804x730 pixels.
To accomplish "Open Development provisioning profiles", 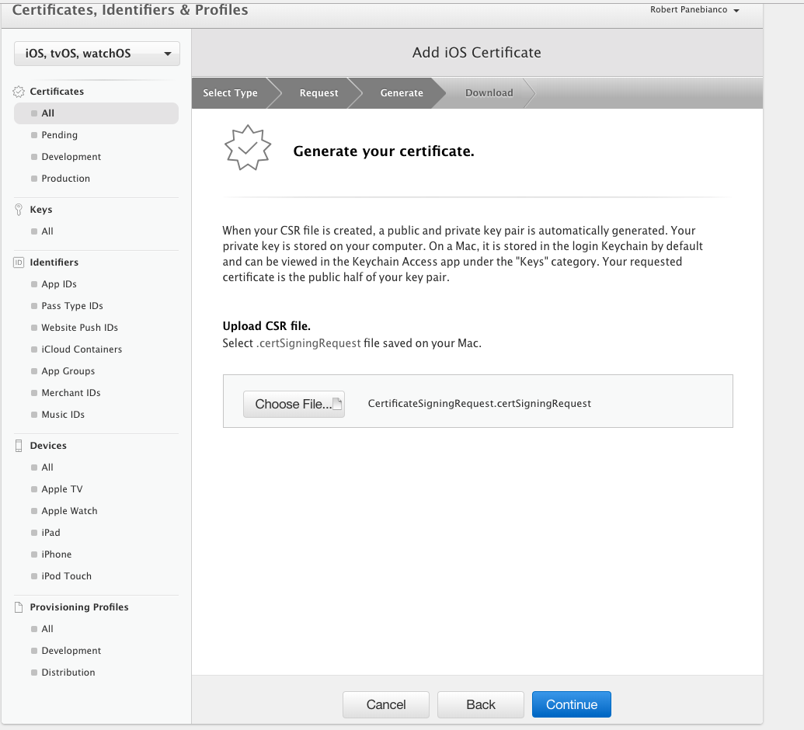I will click(71, 651).
